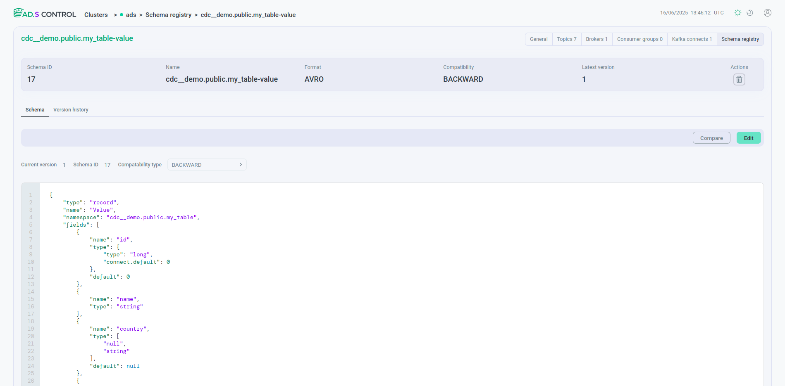The image size is (785, 386).
Task: Open Schema registry breadcrumb link
Action: (x=168, y=15)
